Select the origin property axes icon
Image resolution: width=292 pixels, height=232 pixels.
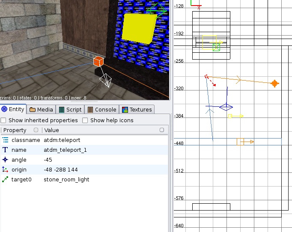pyautogui.click(x=5, y=169)
